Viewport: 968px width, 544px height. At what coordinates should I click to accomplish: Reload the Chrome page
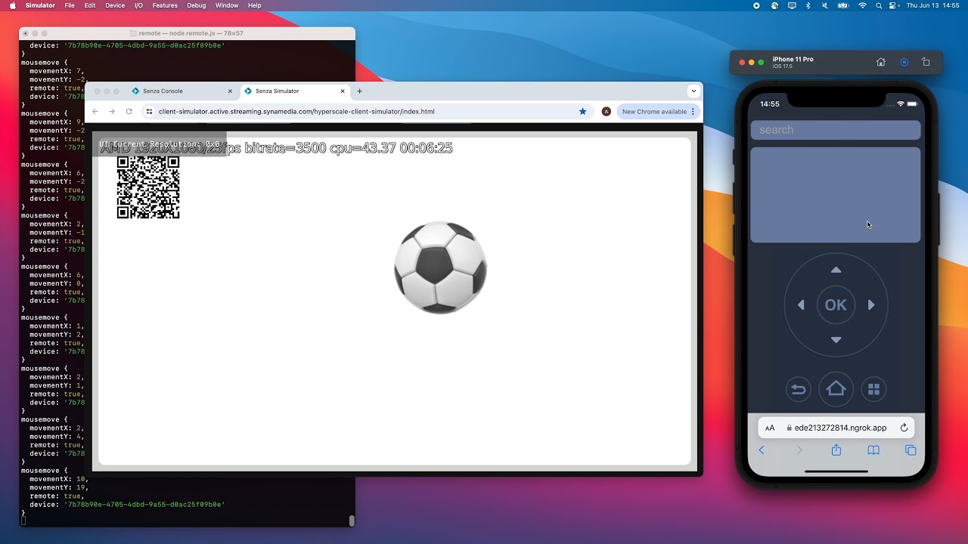tap(129, 111)
